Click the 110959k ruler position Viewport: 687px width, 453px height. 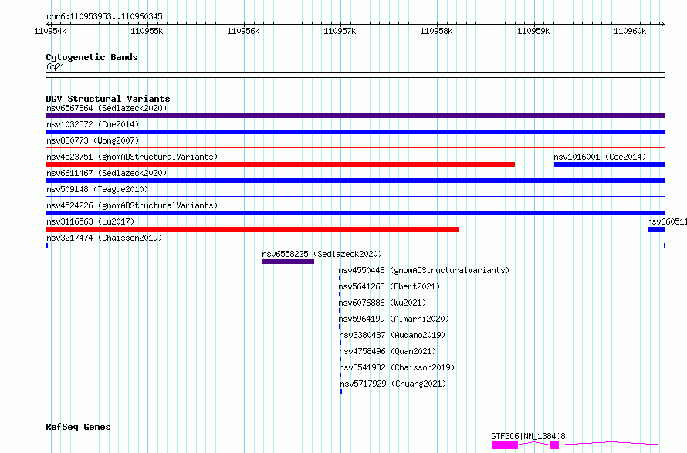click(x=533, y=31)
